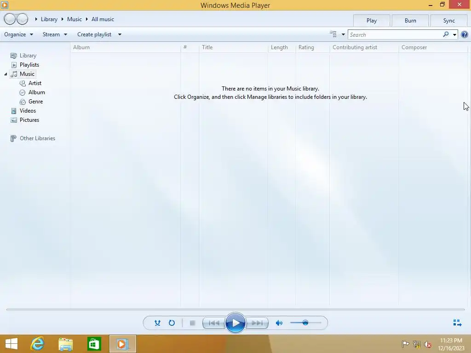Open the Organize menu
Image resolution: width=471 pixels, height=353 pixels.
tap(18, 34)
